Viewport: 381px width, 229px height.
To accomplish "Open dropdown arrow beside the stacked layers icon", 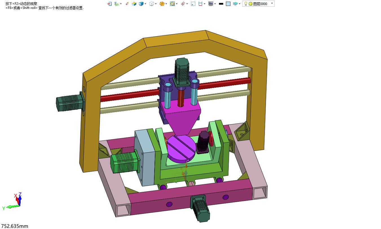I will click(x=239, y=4).
